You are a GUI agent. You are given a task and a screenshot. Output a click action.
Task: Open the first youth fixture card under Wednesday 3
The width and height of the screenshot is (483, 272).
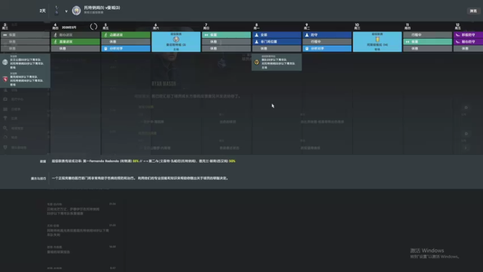(x=25, y=62)
